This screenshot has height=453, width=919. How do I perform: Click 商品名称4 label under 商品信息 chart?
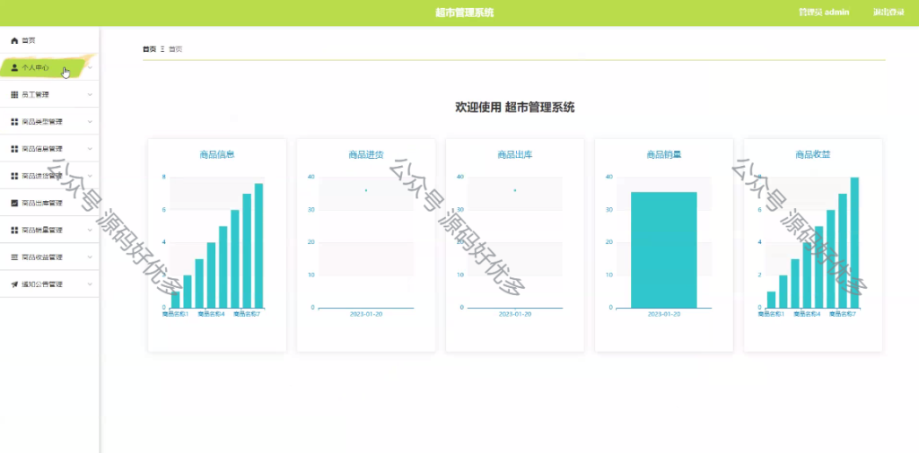211,314
